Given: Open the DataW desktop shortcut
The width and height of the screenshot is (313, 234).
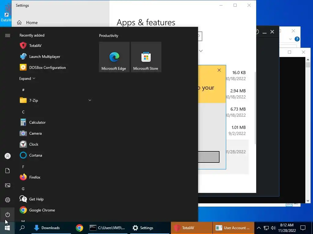Looking at the screenshot, I should click(x=6, y=13).
